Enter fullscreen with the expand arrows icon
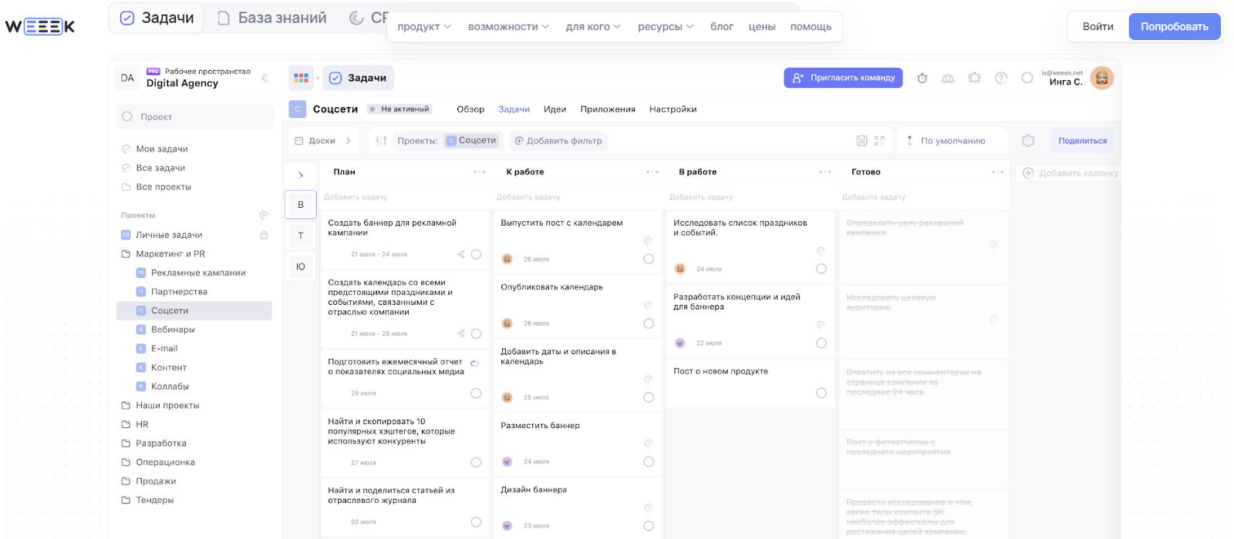Viewport: 1234px width, 539px height. pos(879,141)
